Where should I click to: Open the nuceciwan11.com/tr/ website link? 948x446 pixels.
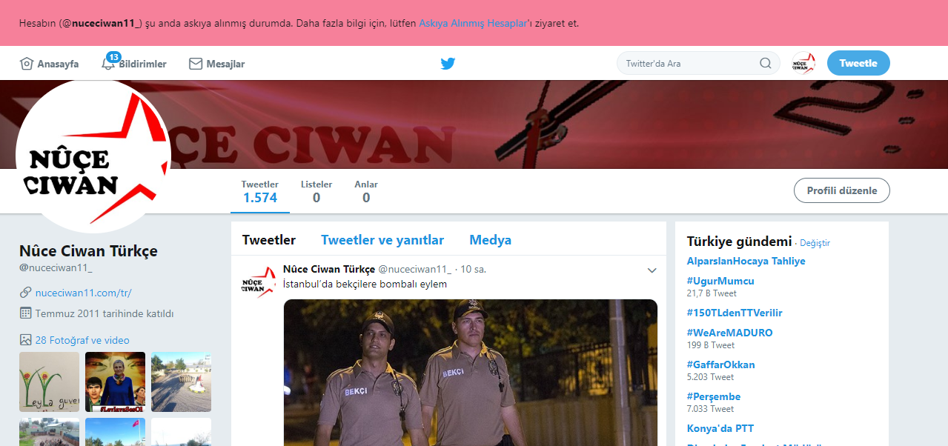83,293
